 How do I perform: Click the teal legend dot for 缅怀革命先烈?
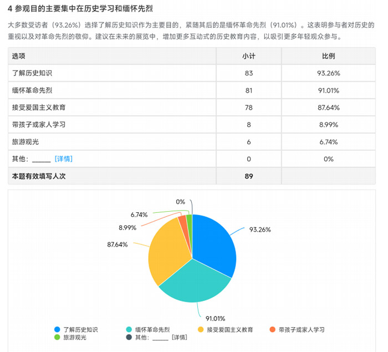[x=129, y=329]
